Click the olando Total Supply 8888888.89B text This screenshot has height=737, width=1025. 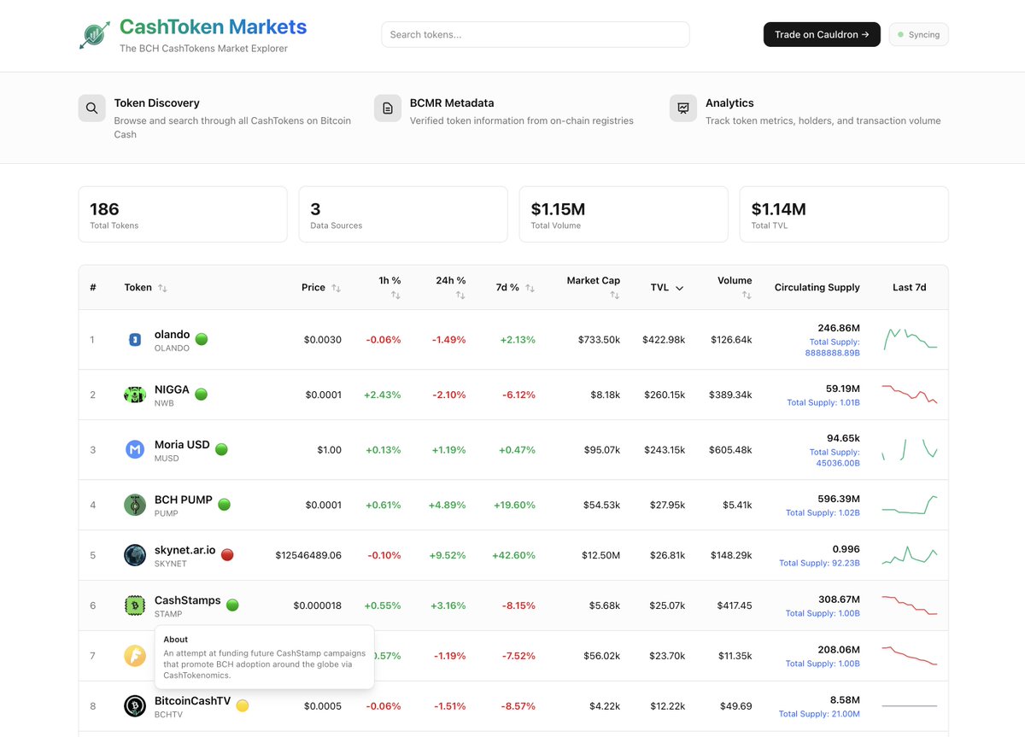(x=833, y=347)
